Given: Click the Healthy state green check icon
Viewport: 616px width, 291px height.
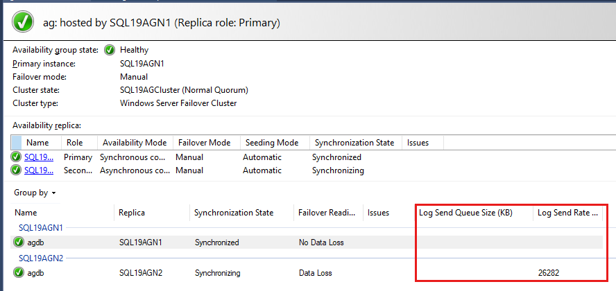Looking at the screenshot, I should (x=110, y=50).
